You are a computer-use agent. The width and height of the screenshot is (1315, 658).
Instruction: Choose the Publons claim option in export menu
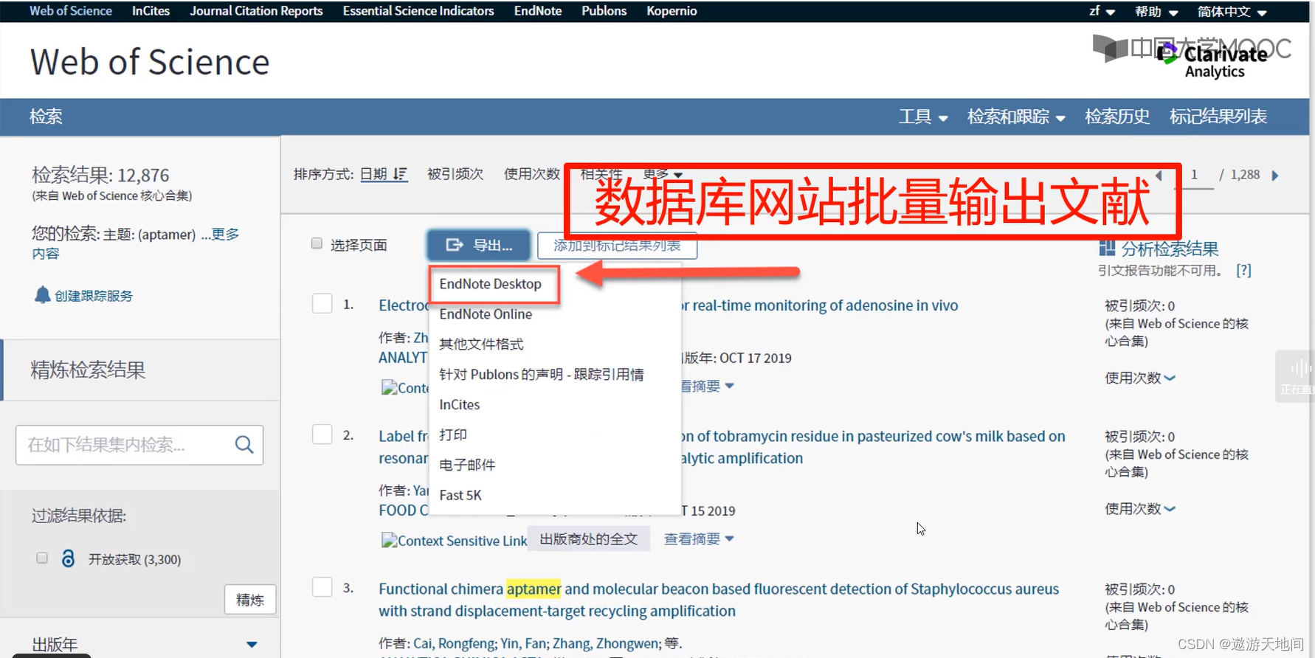point(542,375)
